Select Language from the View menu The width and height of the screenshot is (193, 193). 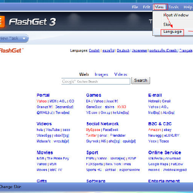pyautogui.click(x=172, y=32)
